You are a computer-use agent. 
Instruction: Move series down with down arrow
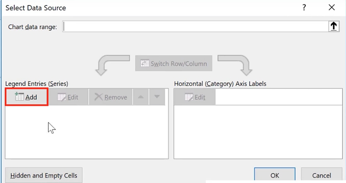coord(157,97)
